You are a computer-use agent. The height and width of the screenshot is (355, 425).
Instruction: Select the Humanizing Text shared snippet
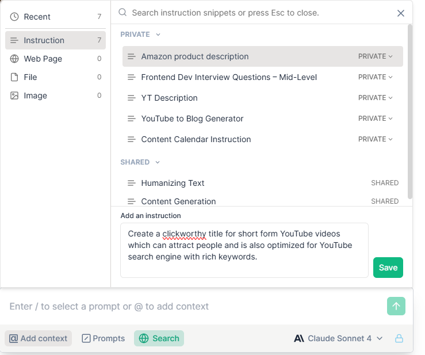(262, 183)
